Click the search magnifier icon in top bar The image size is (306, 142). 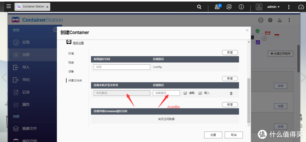click(199, 7)
